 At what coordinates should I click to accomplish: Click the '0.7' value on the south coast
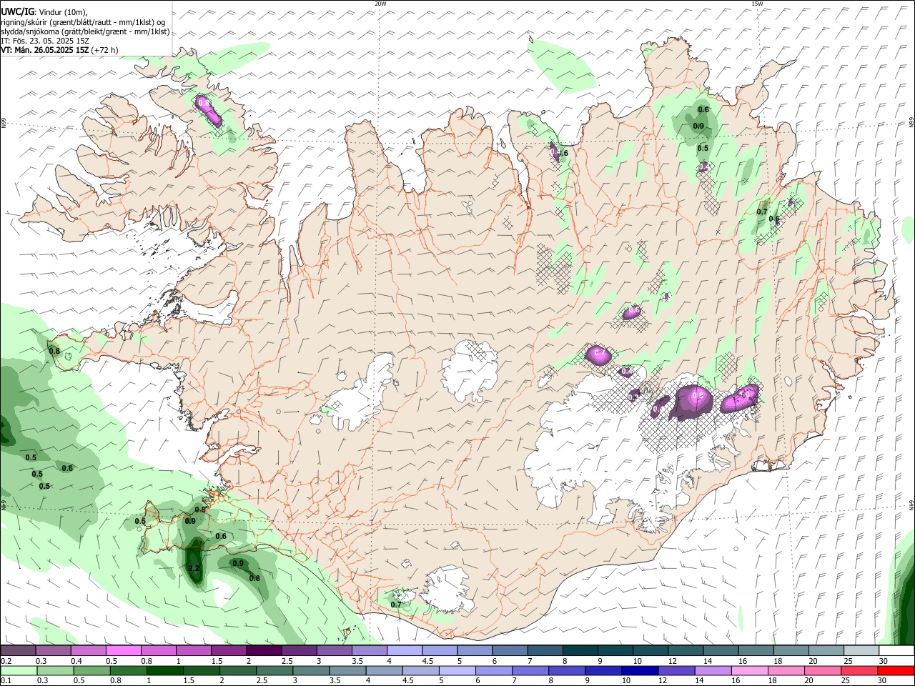(396, 605)
